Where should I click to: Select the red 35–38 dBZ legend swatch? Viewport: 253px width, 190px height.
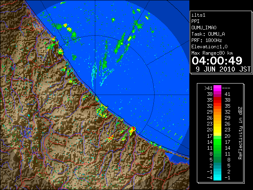tap(217, 100)
